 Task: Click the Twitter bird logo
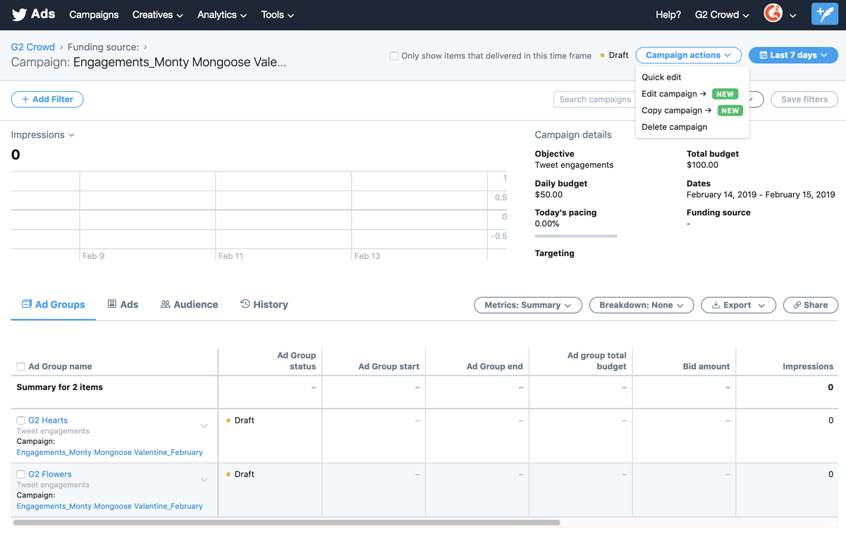19,15
